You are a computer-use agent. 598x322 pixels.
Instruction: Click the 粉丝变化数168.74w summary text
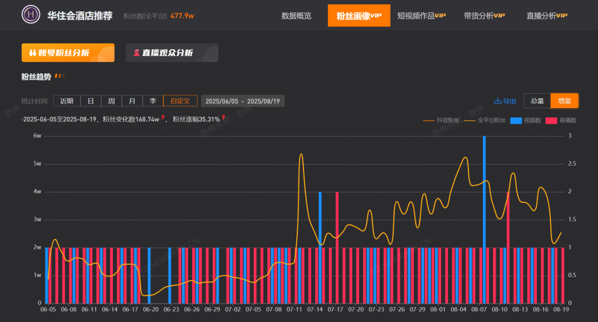coord(131,119)
